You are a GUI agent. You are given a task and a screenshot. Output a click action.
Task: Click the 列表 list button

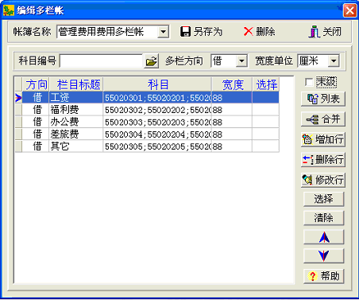coord(323,99)
